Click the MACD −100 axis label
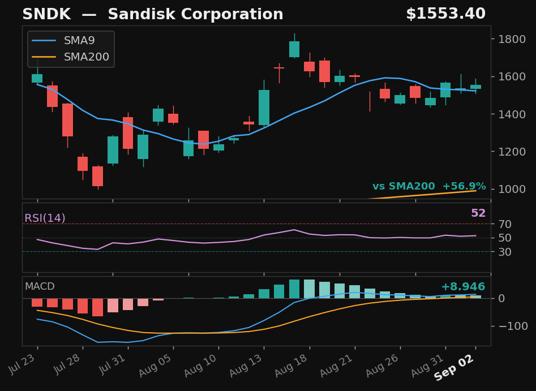 click(513, 326)
